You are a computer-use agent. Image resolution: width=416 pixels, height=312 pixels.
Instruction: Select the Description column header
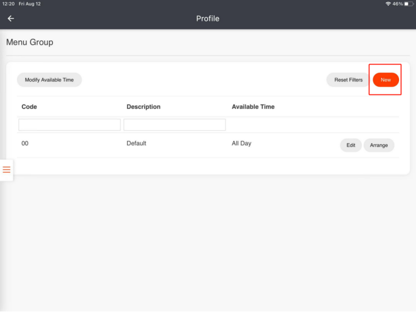coord(144,107)
